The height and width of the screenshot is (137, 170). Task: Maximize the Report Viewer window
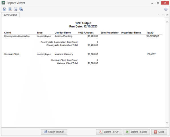[x=158, y=3]
